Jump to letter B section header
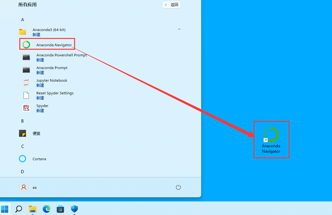Image resolution: width=332 pixels, height=215 pixels. pos(22,121)
